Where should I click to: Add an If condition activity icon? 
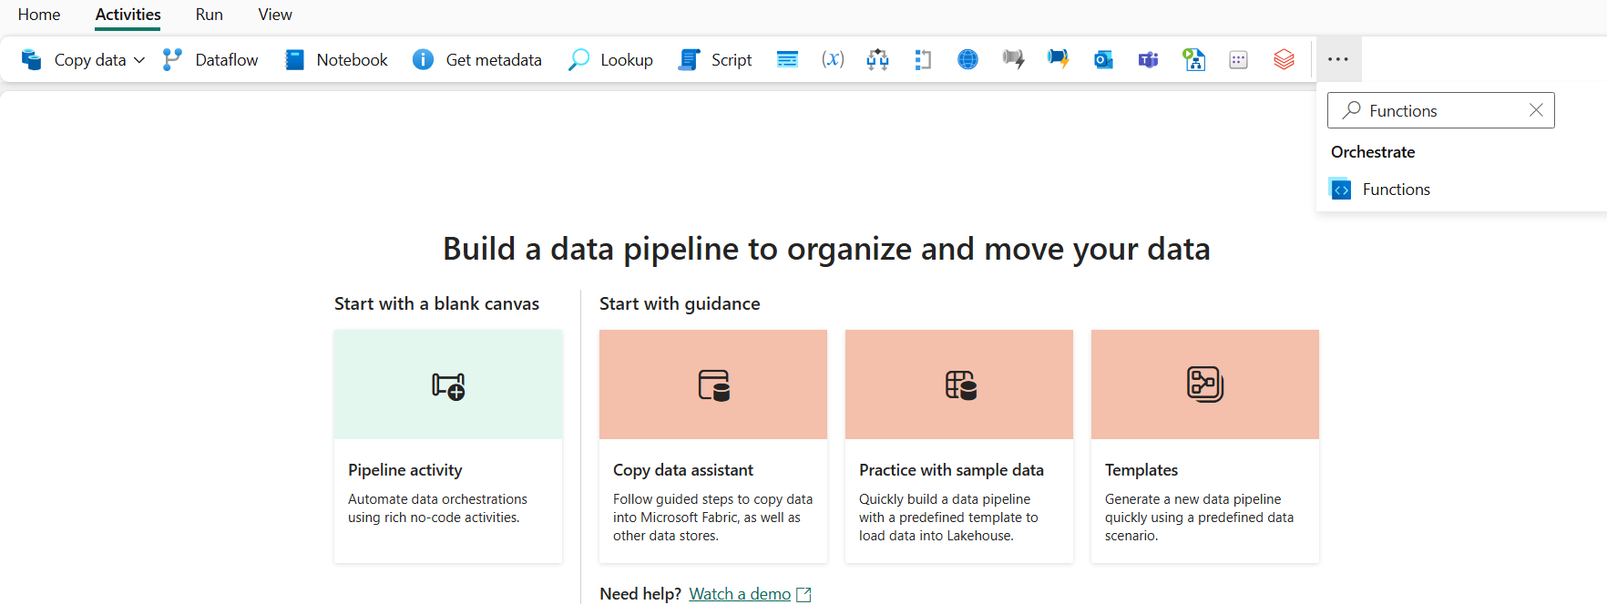[877, 60]
